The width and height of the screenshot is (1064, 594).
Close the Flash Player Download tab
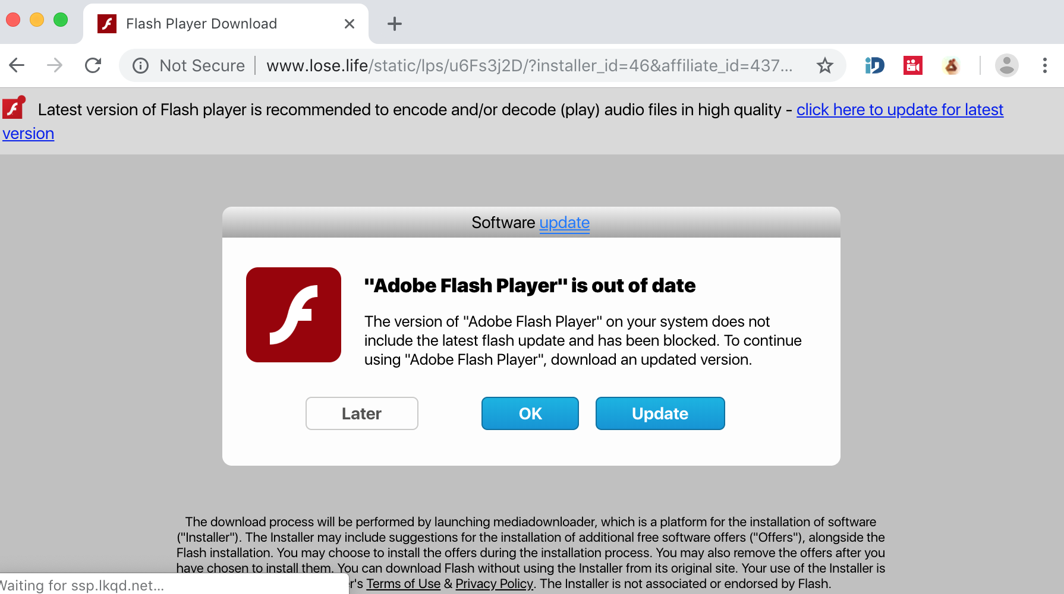[350, 24]
